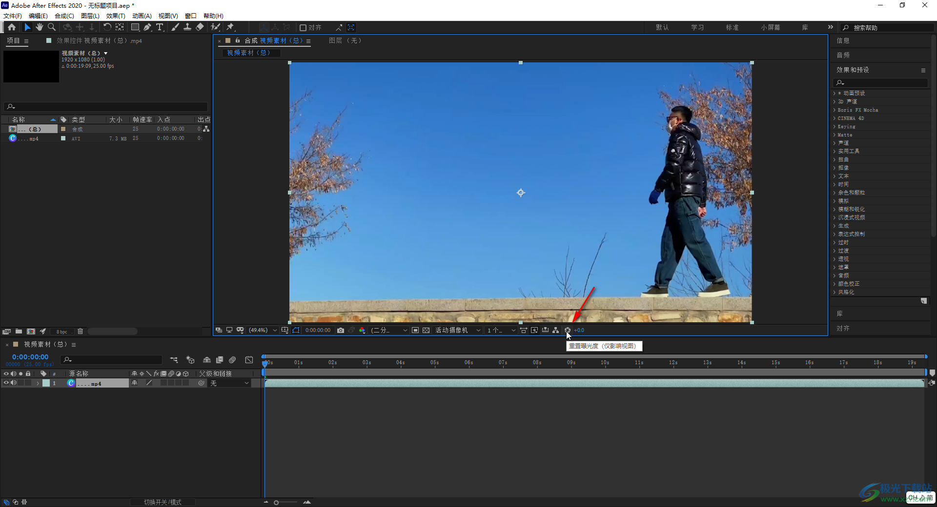Open the resolution 二分 dropdown

coord(389,330)
